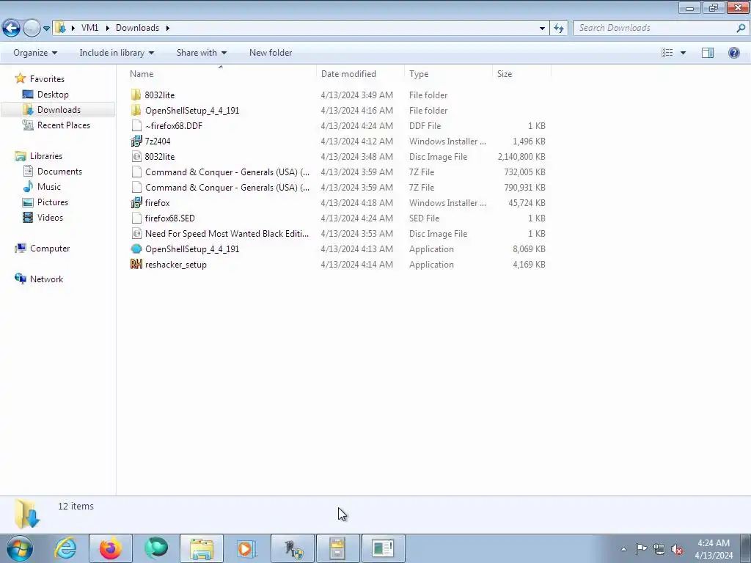Open the address bar history dropdown

[542, 29]
